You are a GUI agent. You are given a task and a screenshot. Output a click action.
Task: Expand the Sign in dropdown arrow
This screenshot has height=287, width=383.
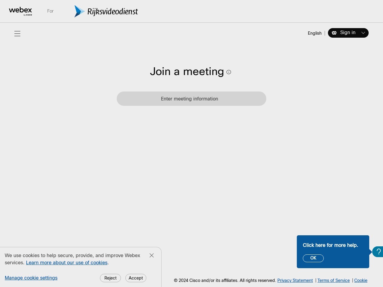coord(363,33)
